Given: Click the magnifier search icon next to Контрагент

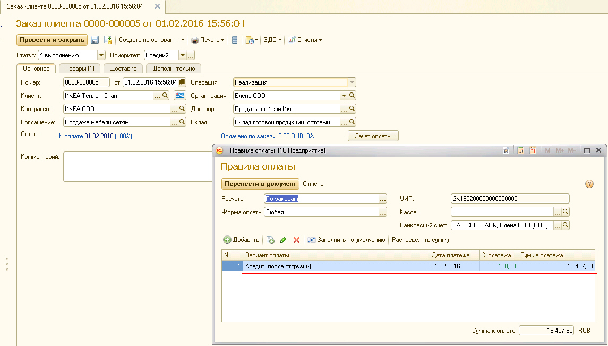Looking at the screenshot, I should [x=181, y=109].
